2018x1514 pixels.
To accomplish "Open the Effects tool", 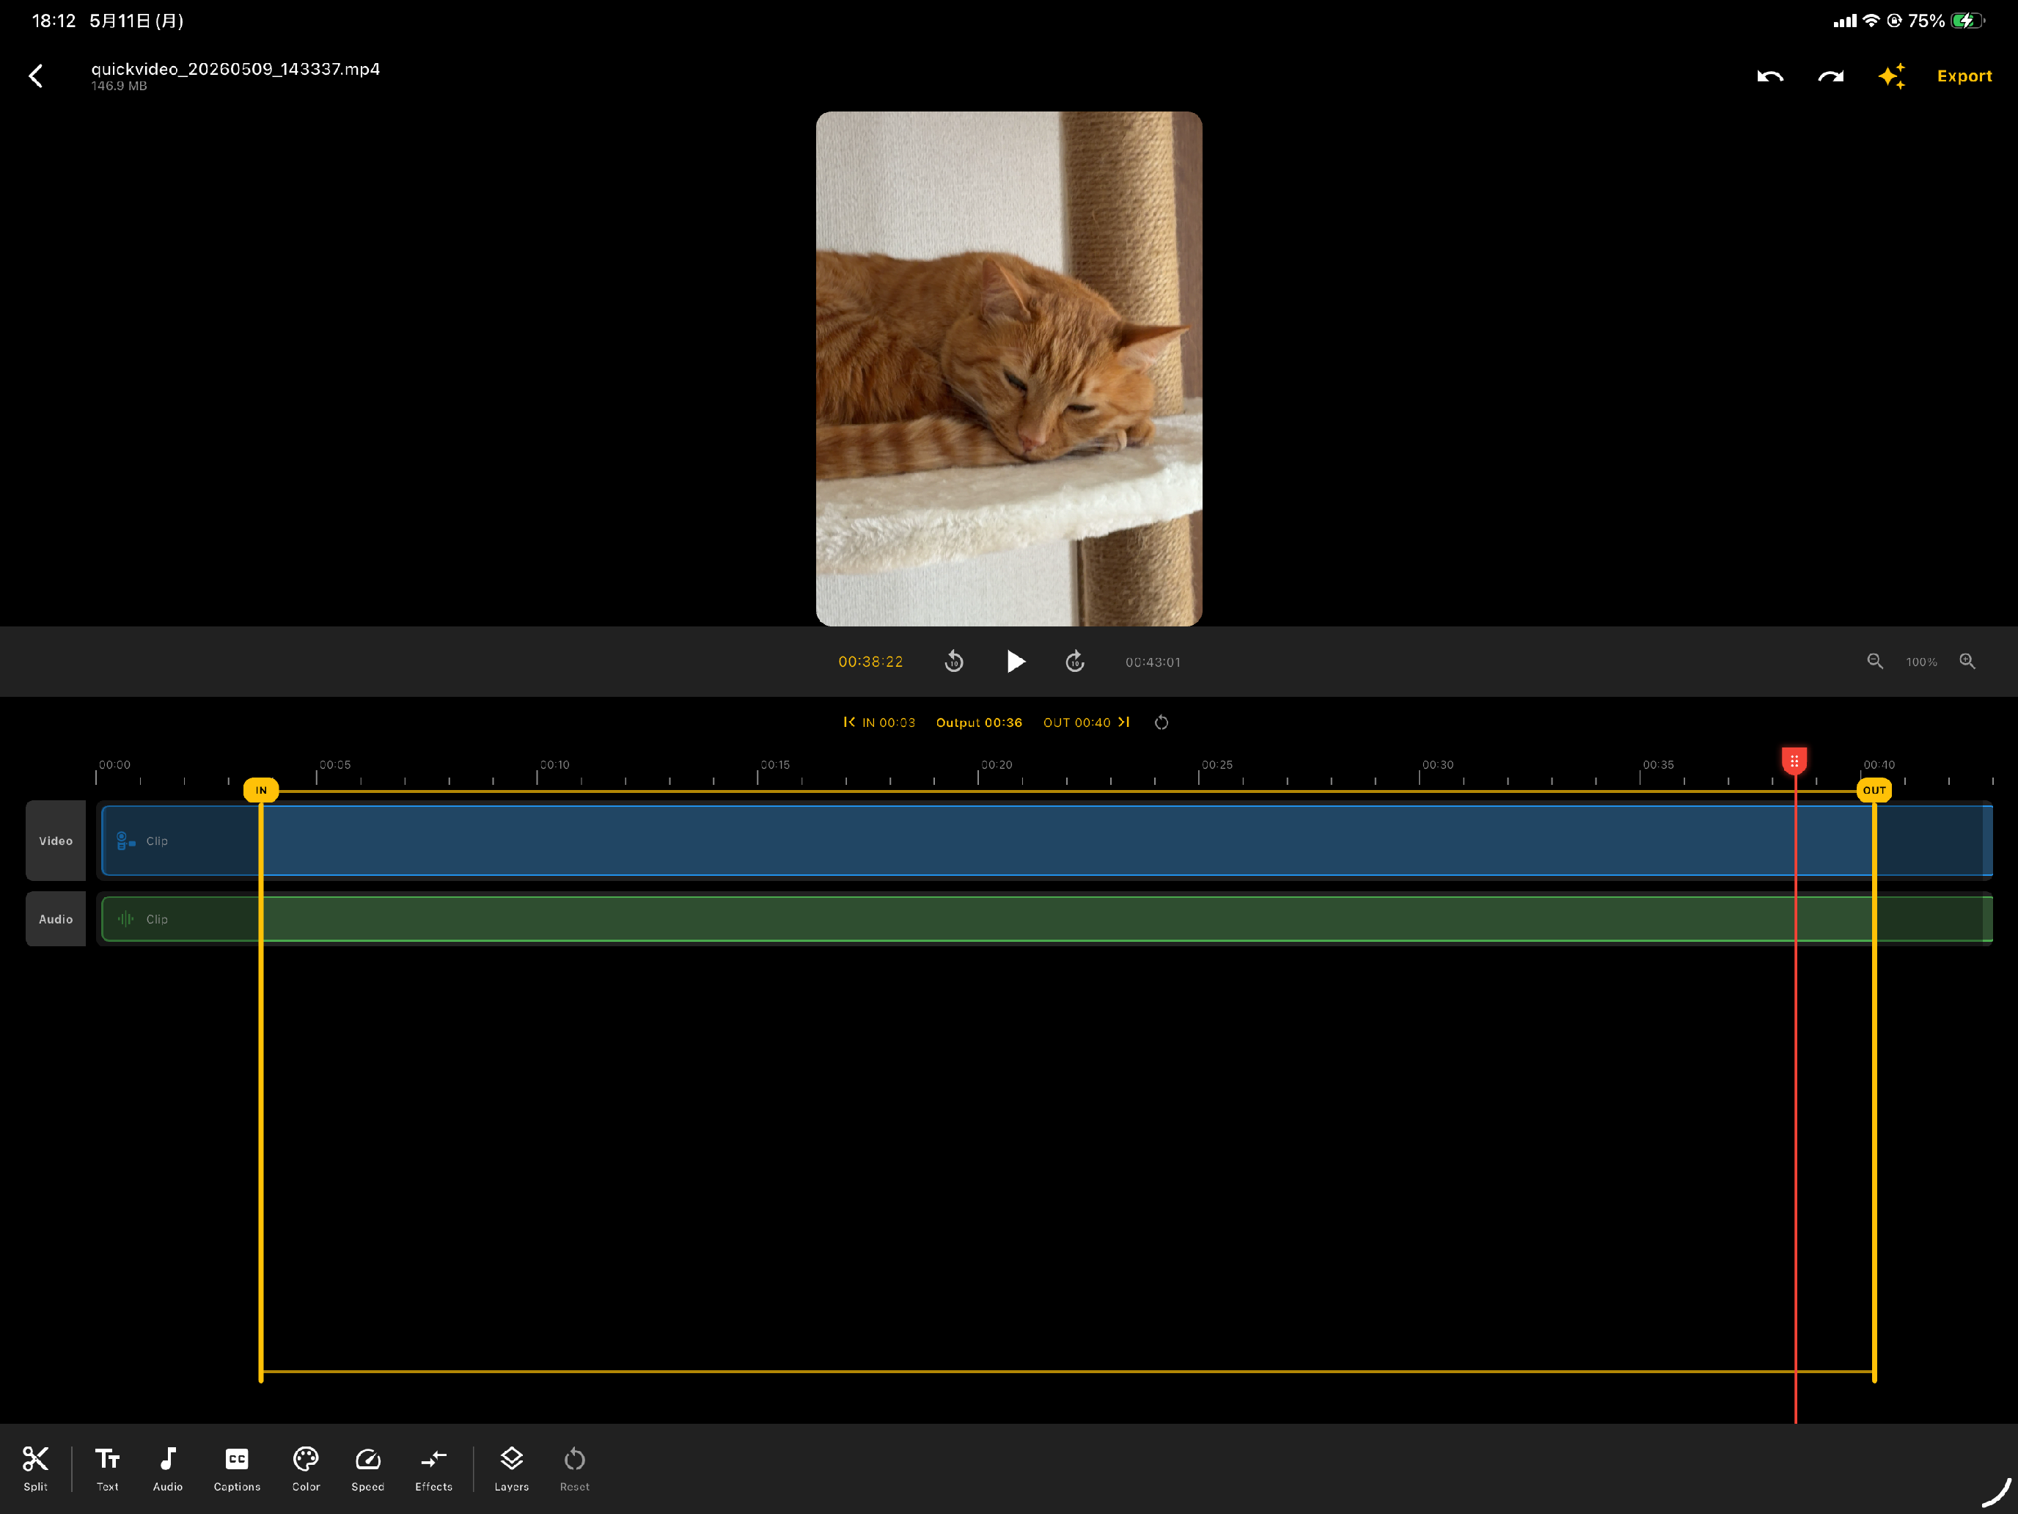I will [433, 1469].
